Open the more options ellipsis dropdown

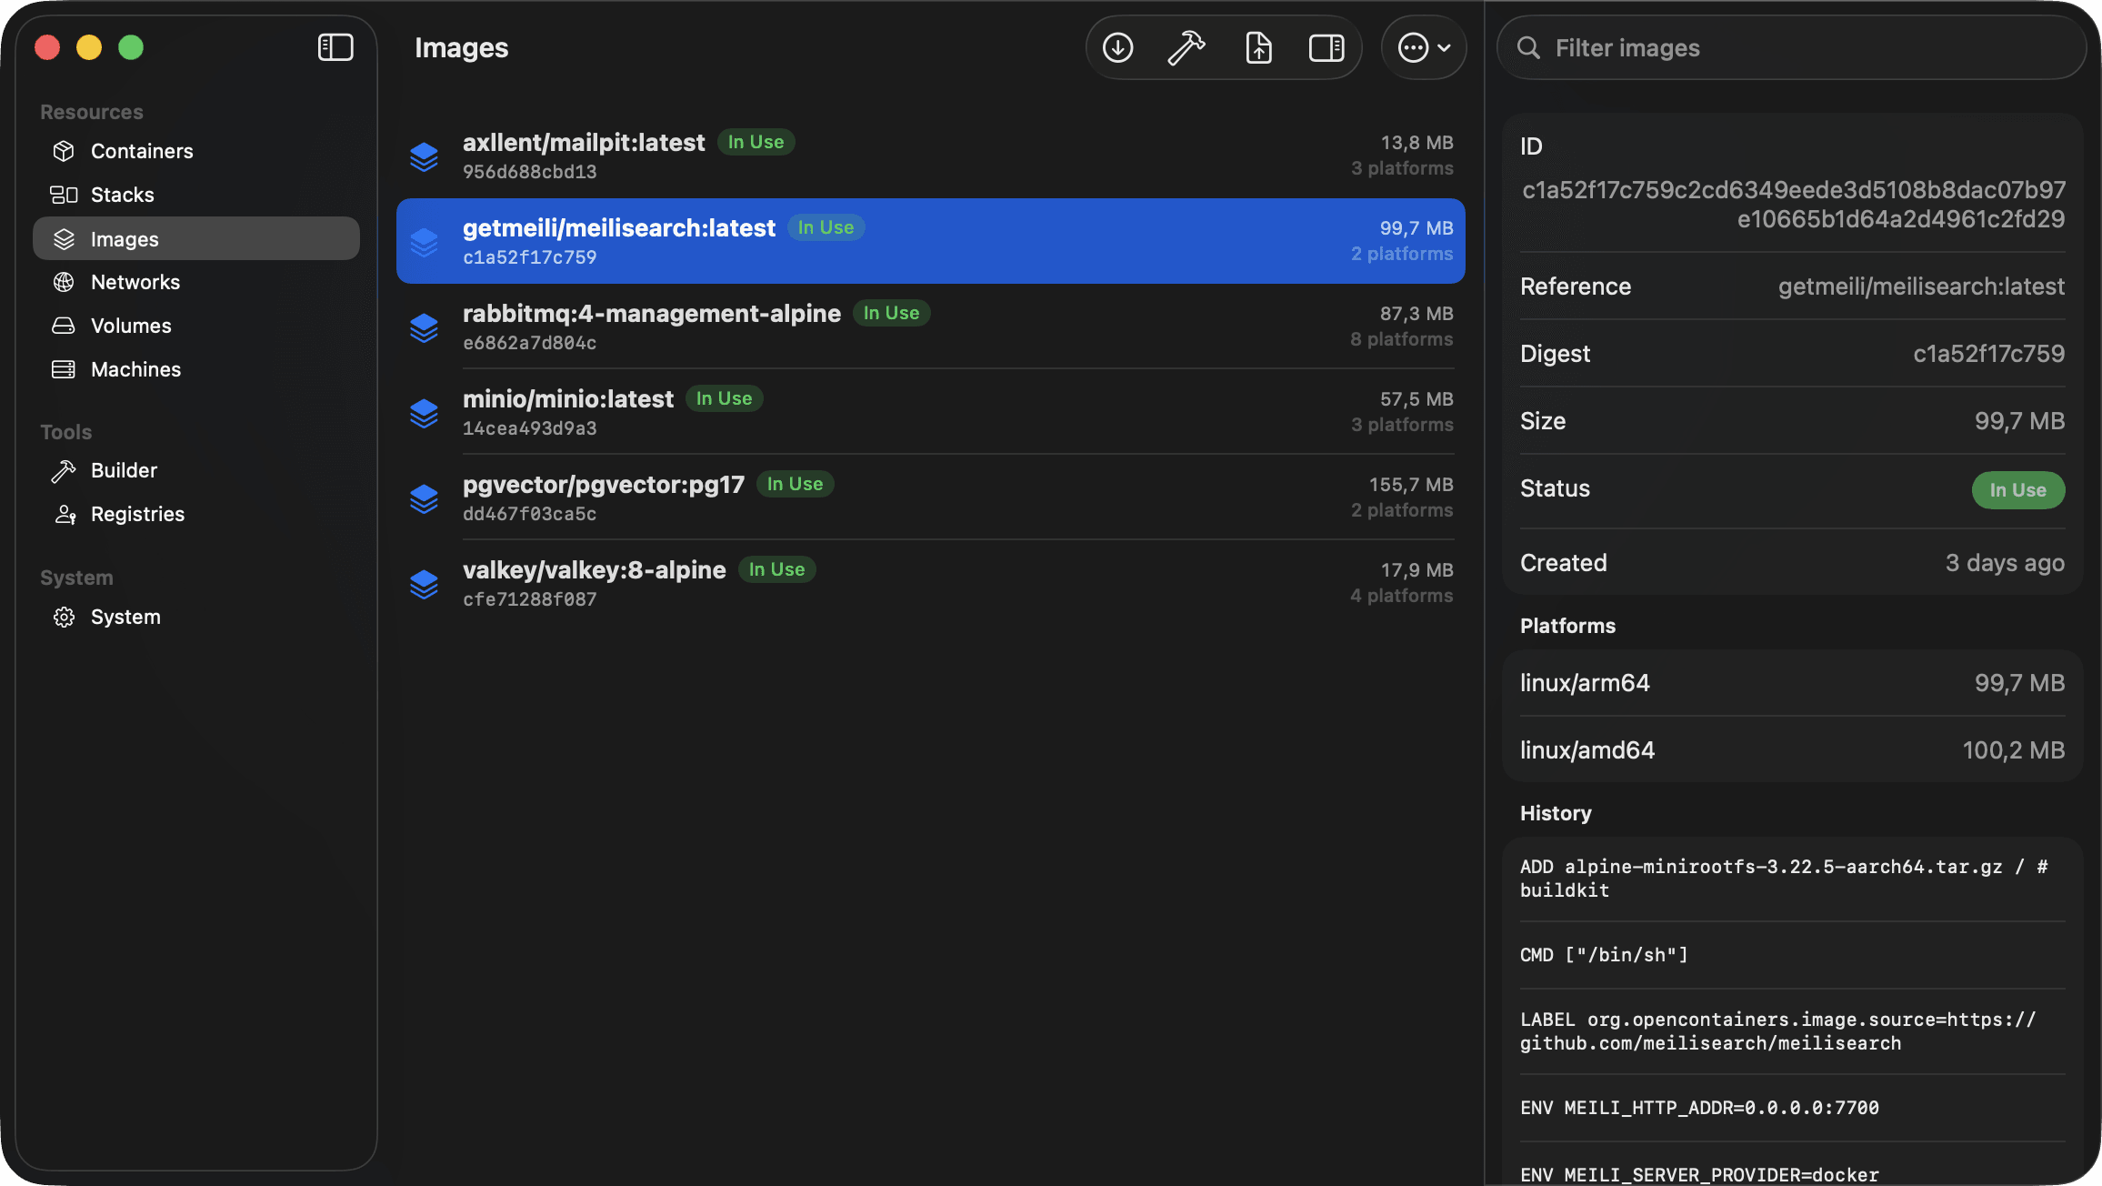tap(1424, 47)
